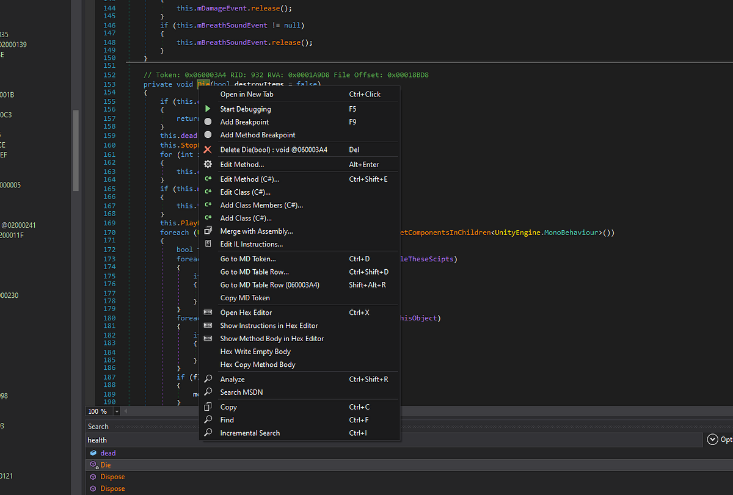
Task: Click the Open Hex Editor icon
Action: pos(208,313)
